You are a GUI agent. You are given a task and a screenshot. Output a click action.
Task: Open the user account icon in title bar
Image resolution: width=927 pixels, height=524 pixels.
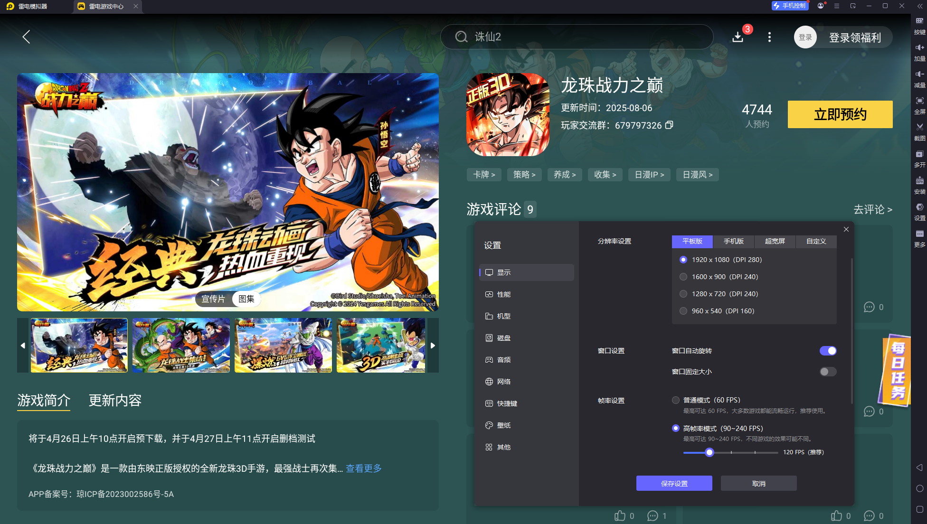pyautogui.click(x=821, y=6)
